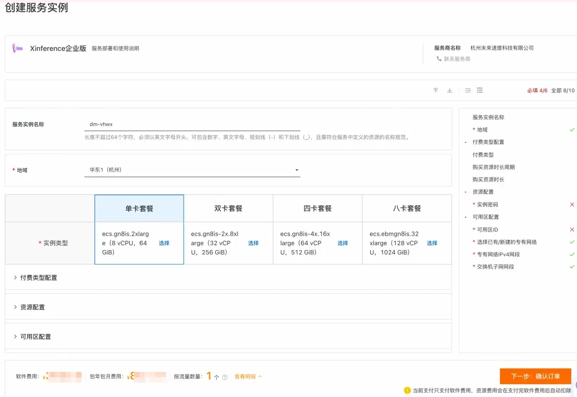Collapse 付费类型配置 in the sidebar outline
The width and height of the screenshot is (577, 397).
pos(465,142)
